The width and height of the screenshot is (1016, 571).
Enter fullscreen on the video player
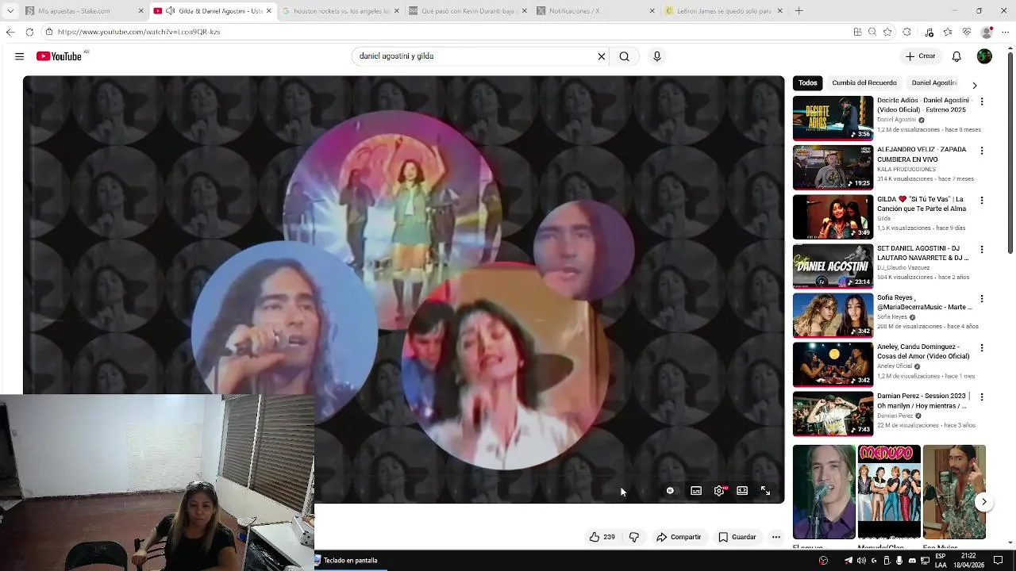765,491
